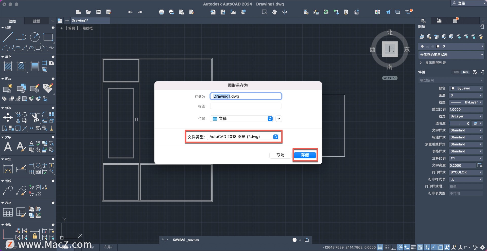Open the 线型 ByLayer dropdown
Screen dimensions: 487x251
[466, 102]
